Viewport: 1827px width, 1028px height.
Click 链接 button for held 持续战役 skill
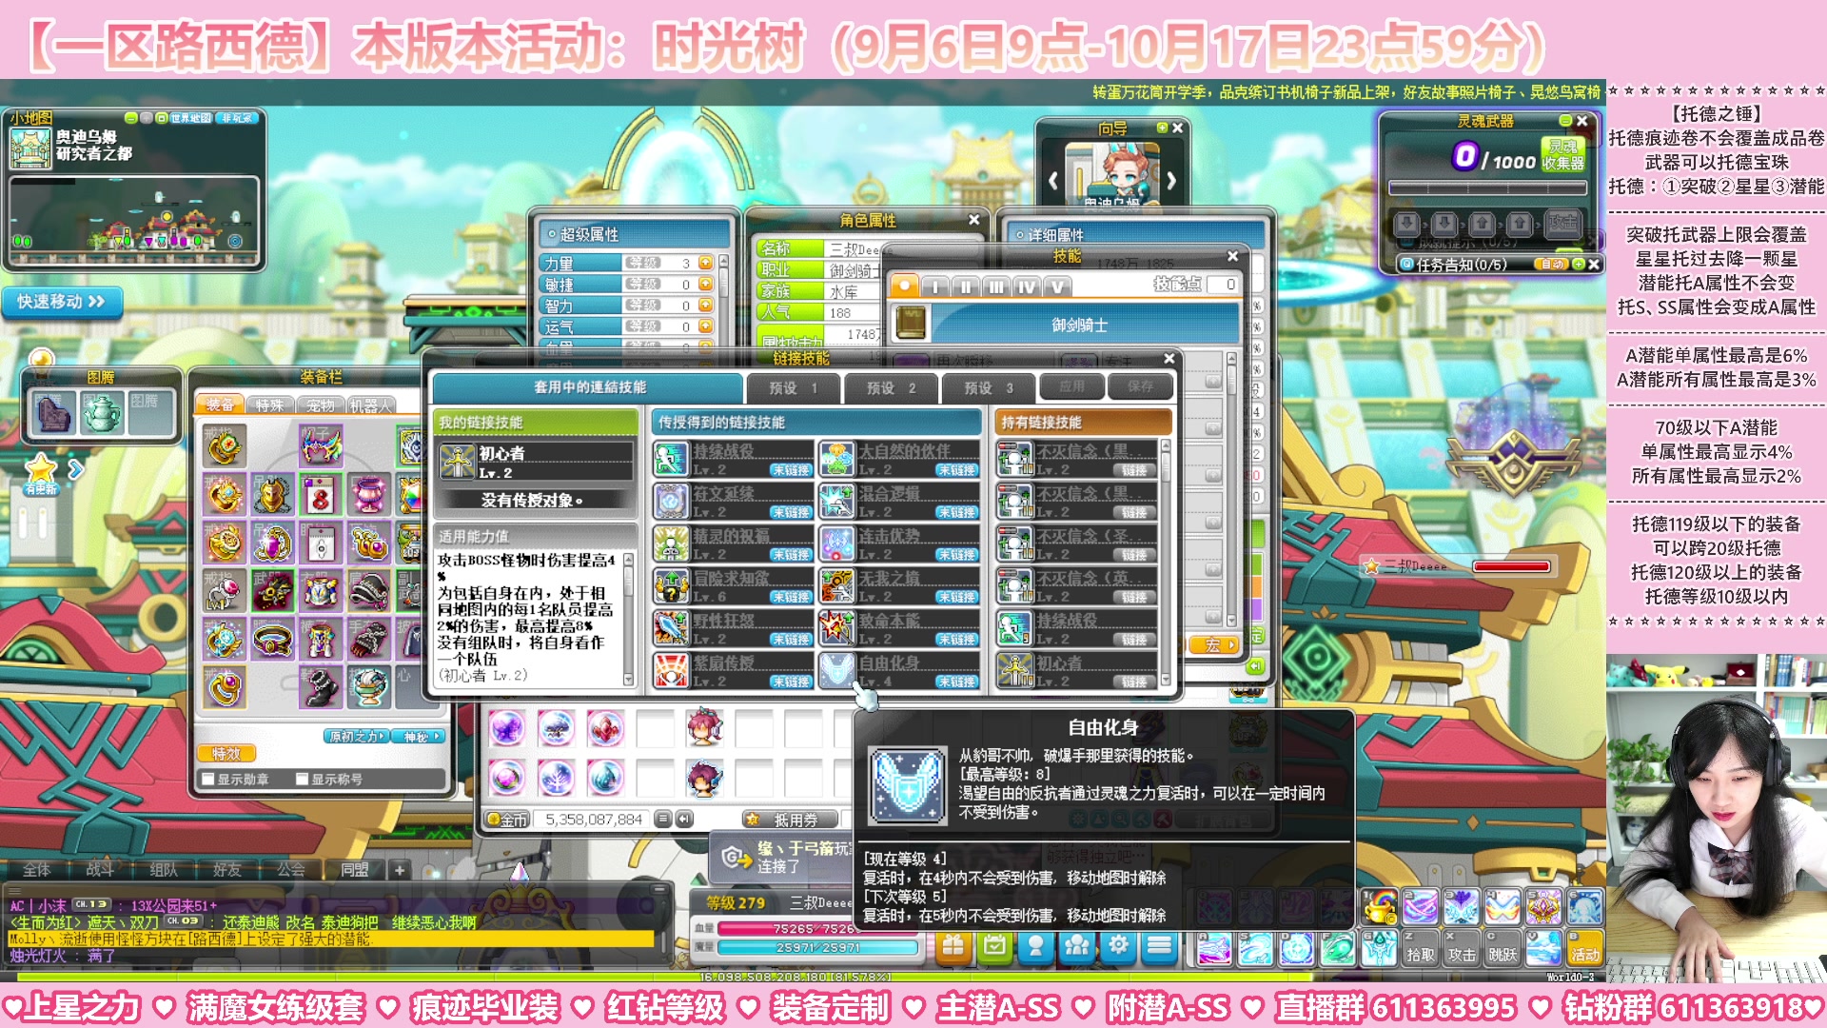click(x=1134, y=640)
